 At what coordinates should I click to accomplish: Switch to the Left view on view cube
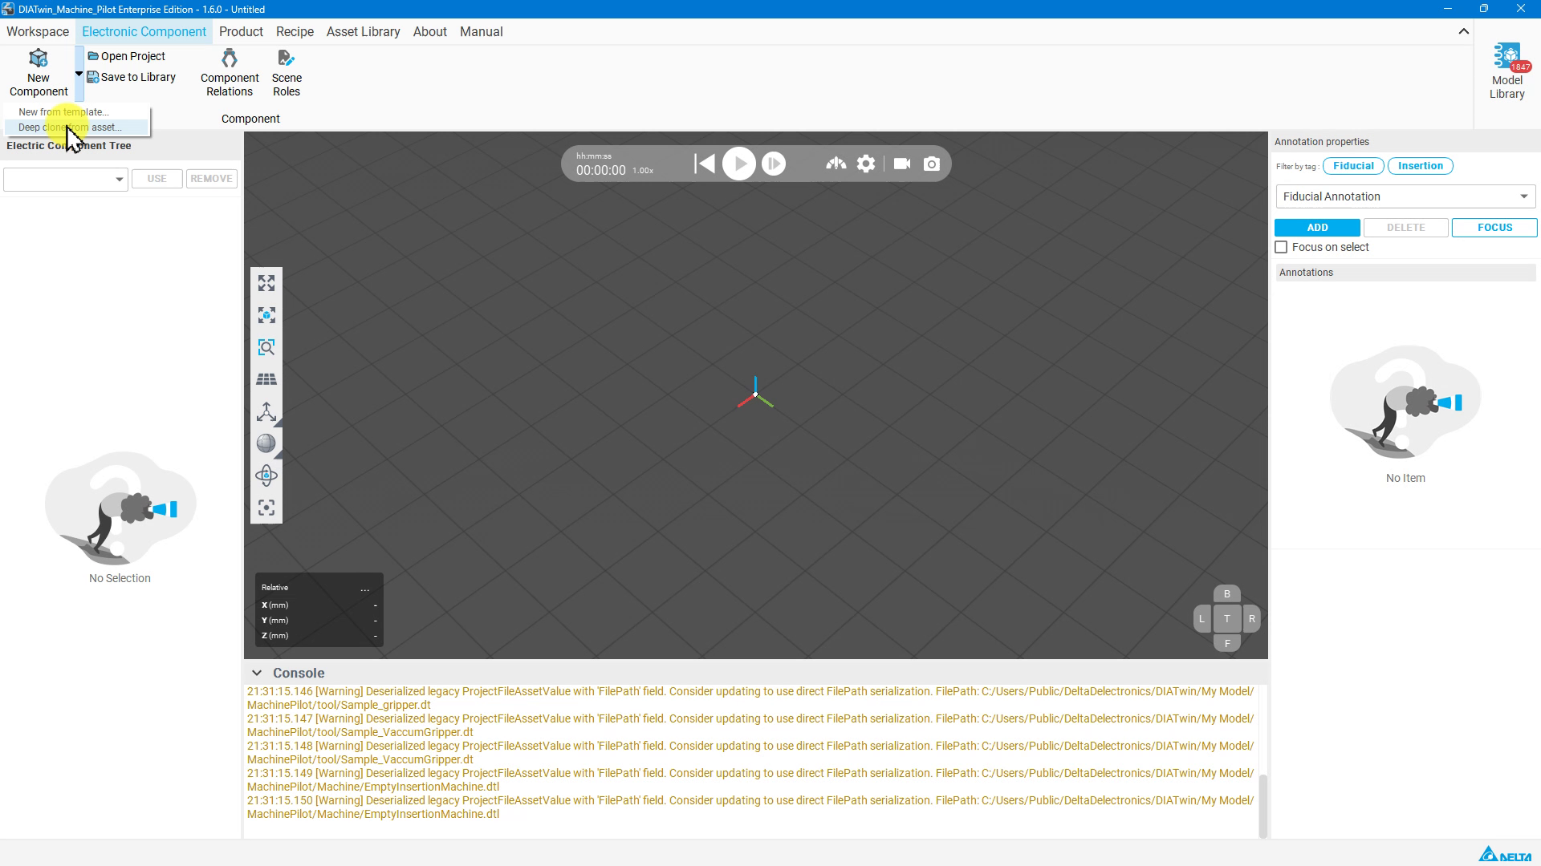(x=1201, y=619)
